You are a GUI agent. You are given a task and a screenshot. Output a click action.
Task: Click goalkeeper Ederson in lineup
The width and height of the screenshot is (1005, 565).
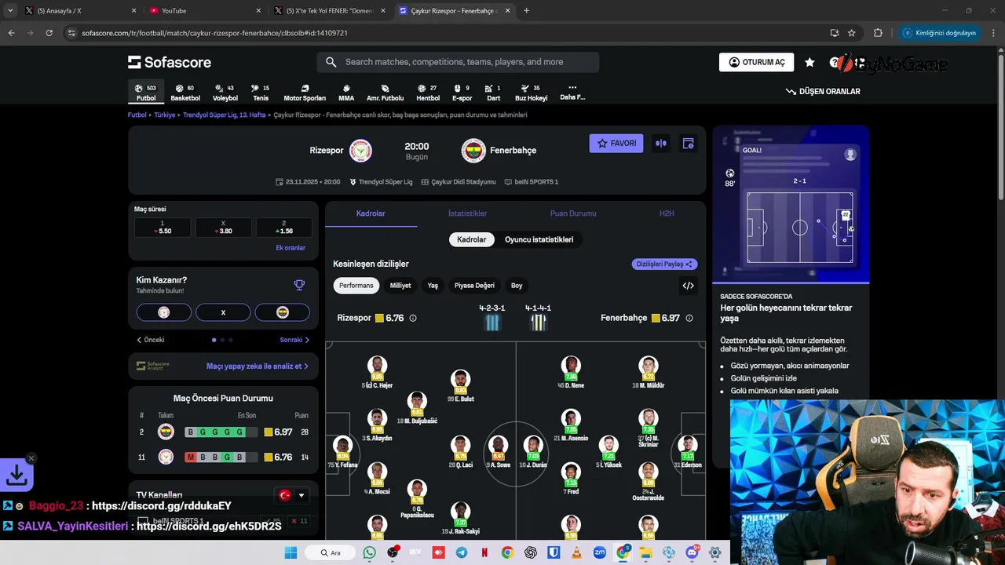point(688,451)
